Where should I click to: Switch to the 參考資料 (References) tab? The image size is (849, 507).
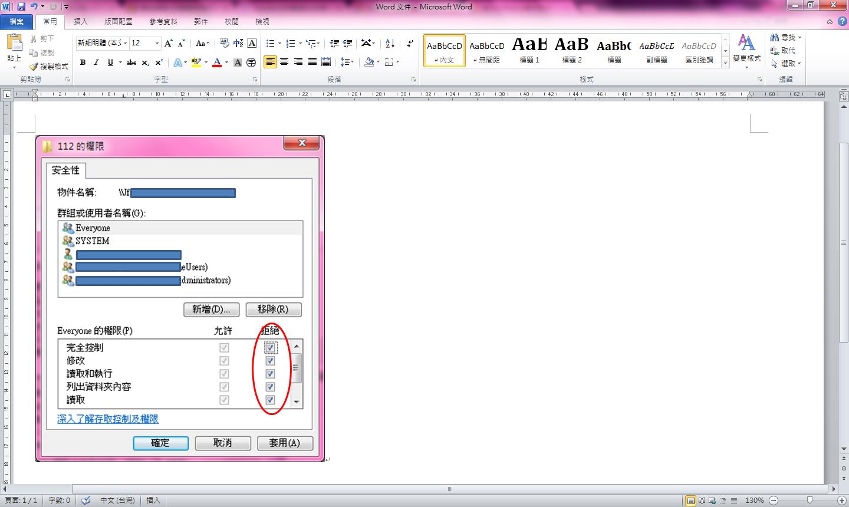[163, 21]
